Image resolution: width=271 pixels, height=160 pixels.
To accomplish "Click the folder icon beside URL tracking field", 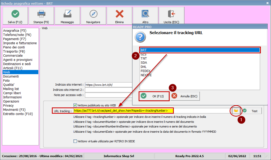I will [x=236, y=111].
